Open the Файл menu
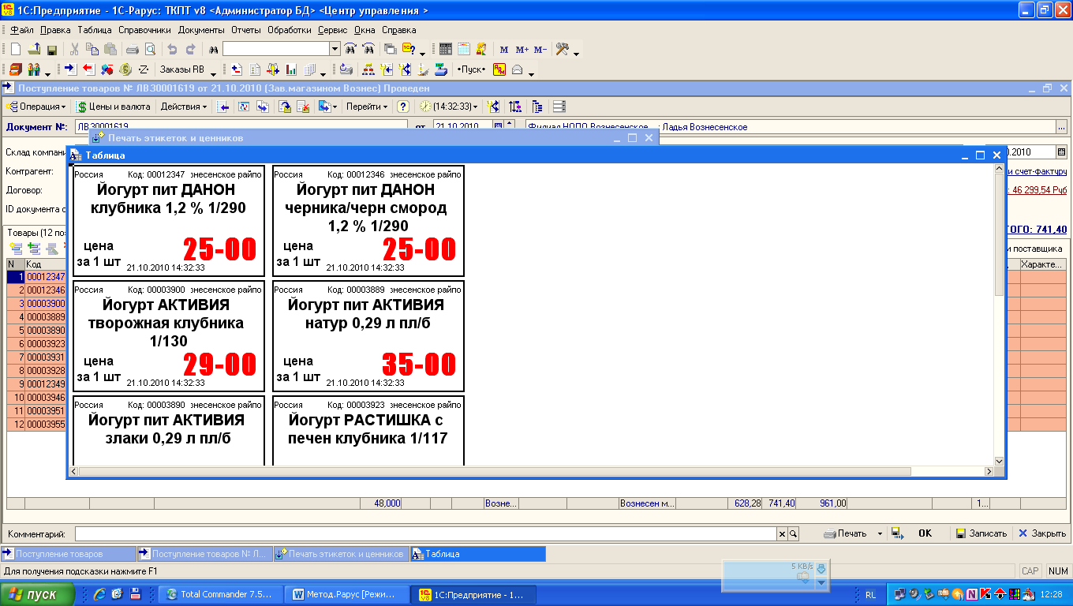1073x606 pixels. 23,30
